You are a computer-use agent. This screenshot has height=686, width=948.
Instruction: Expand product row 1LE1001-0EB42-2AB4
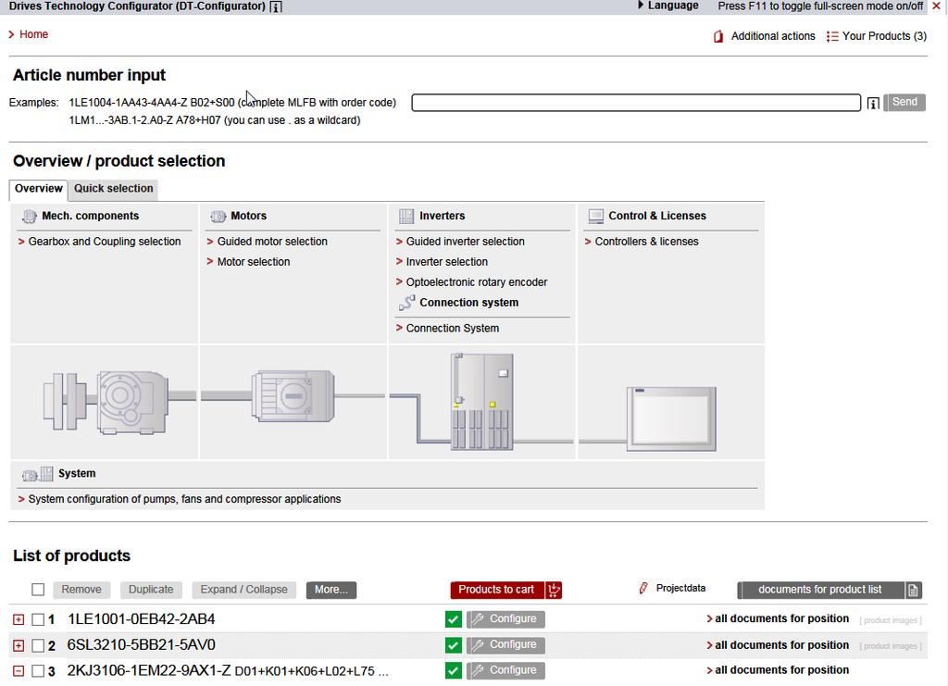[19, 619]
